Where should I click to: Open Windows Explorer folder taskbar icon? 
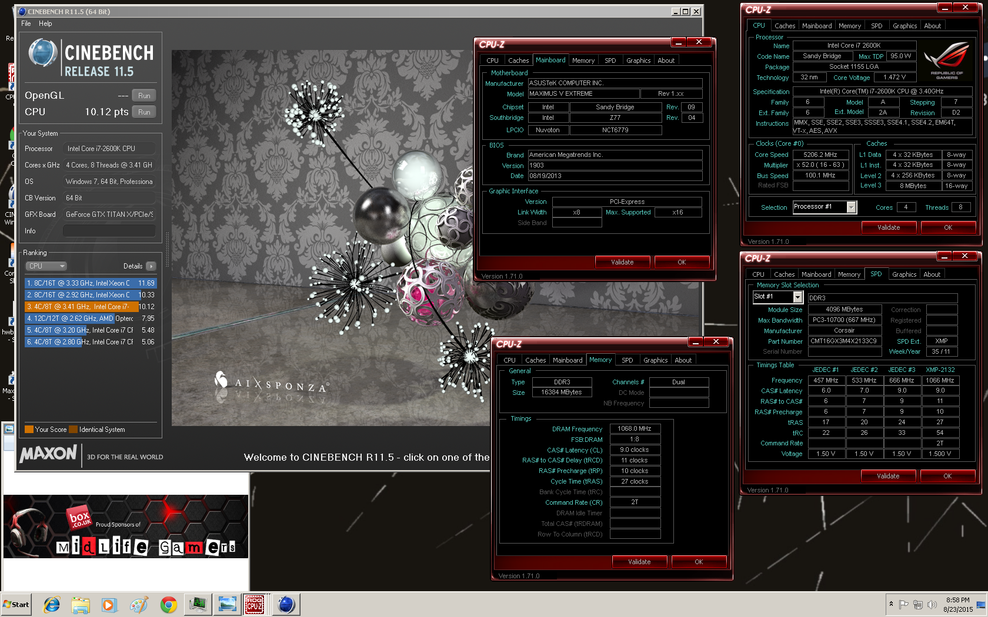81,604
